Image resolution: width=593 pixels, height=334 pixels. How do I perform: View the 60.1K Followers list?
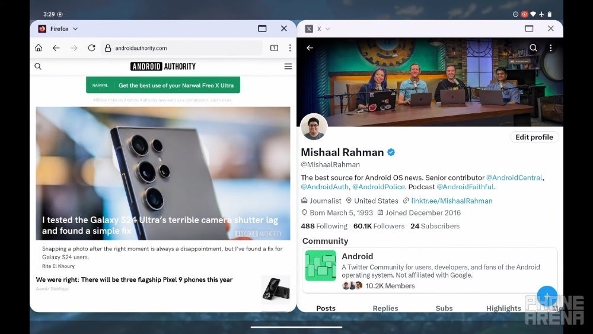click(x=379, y=226)
